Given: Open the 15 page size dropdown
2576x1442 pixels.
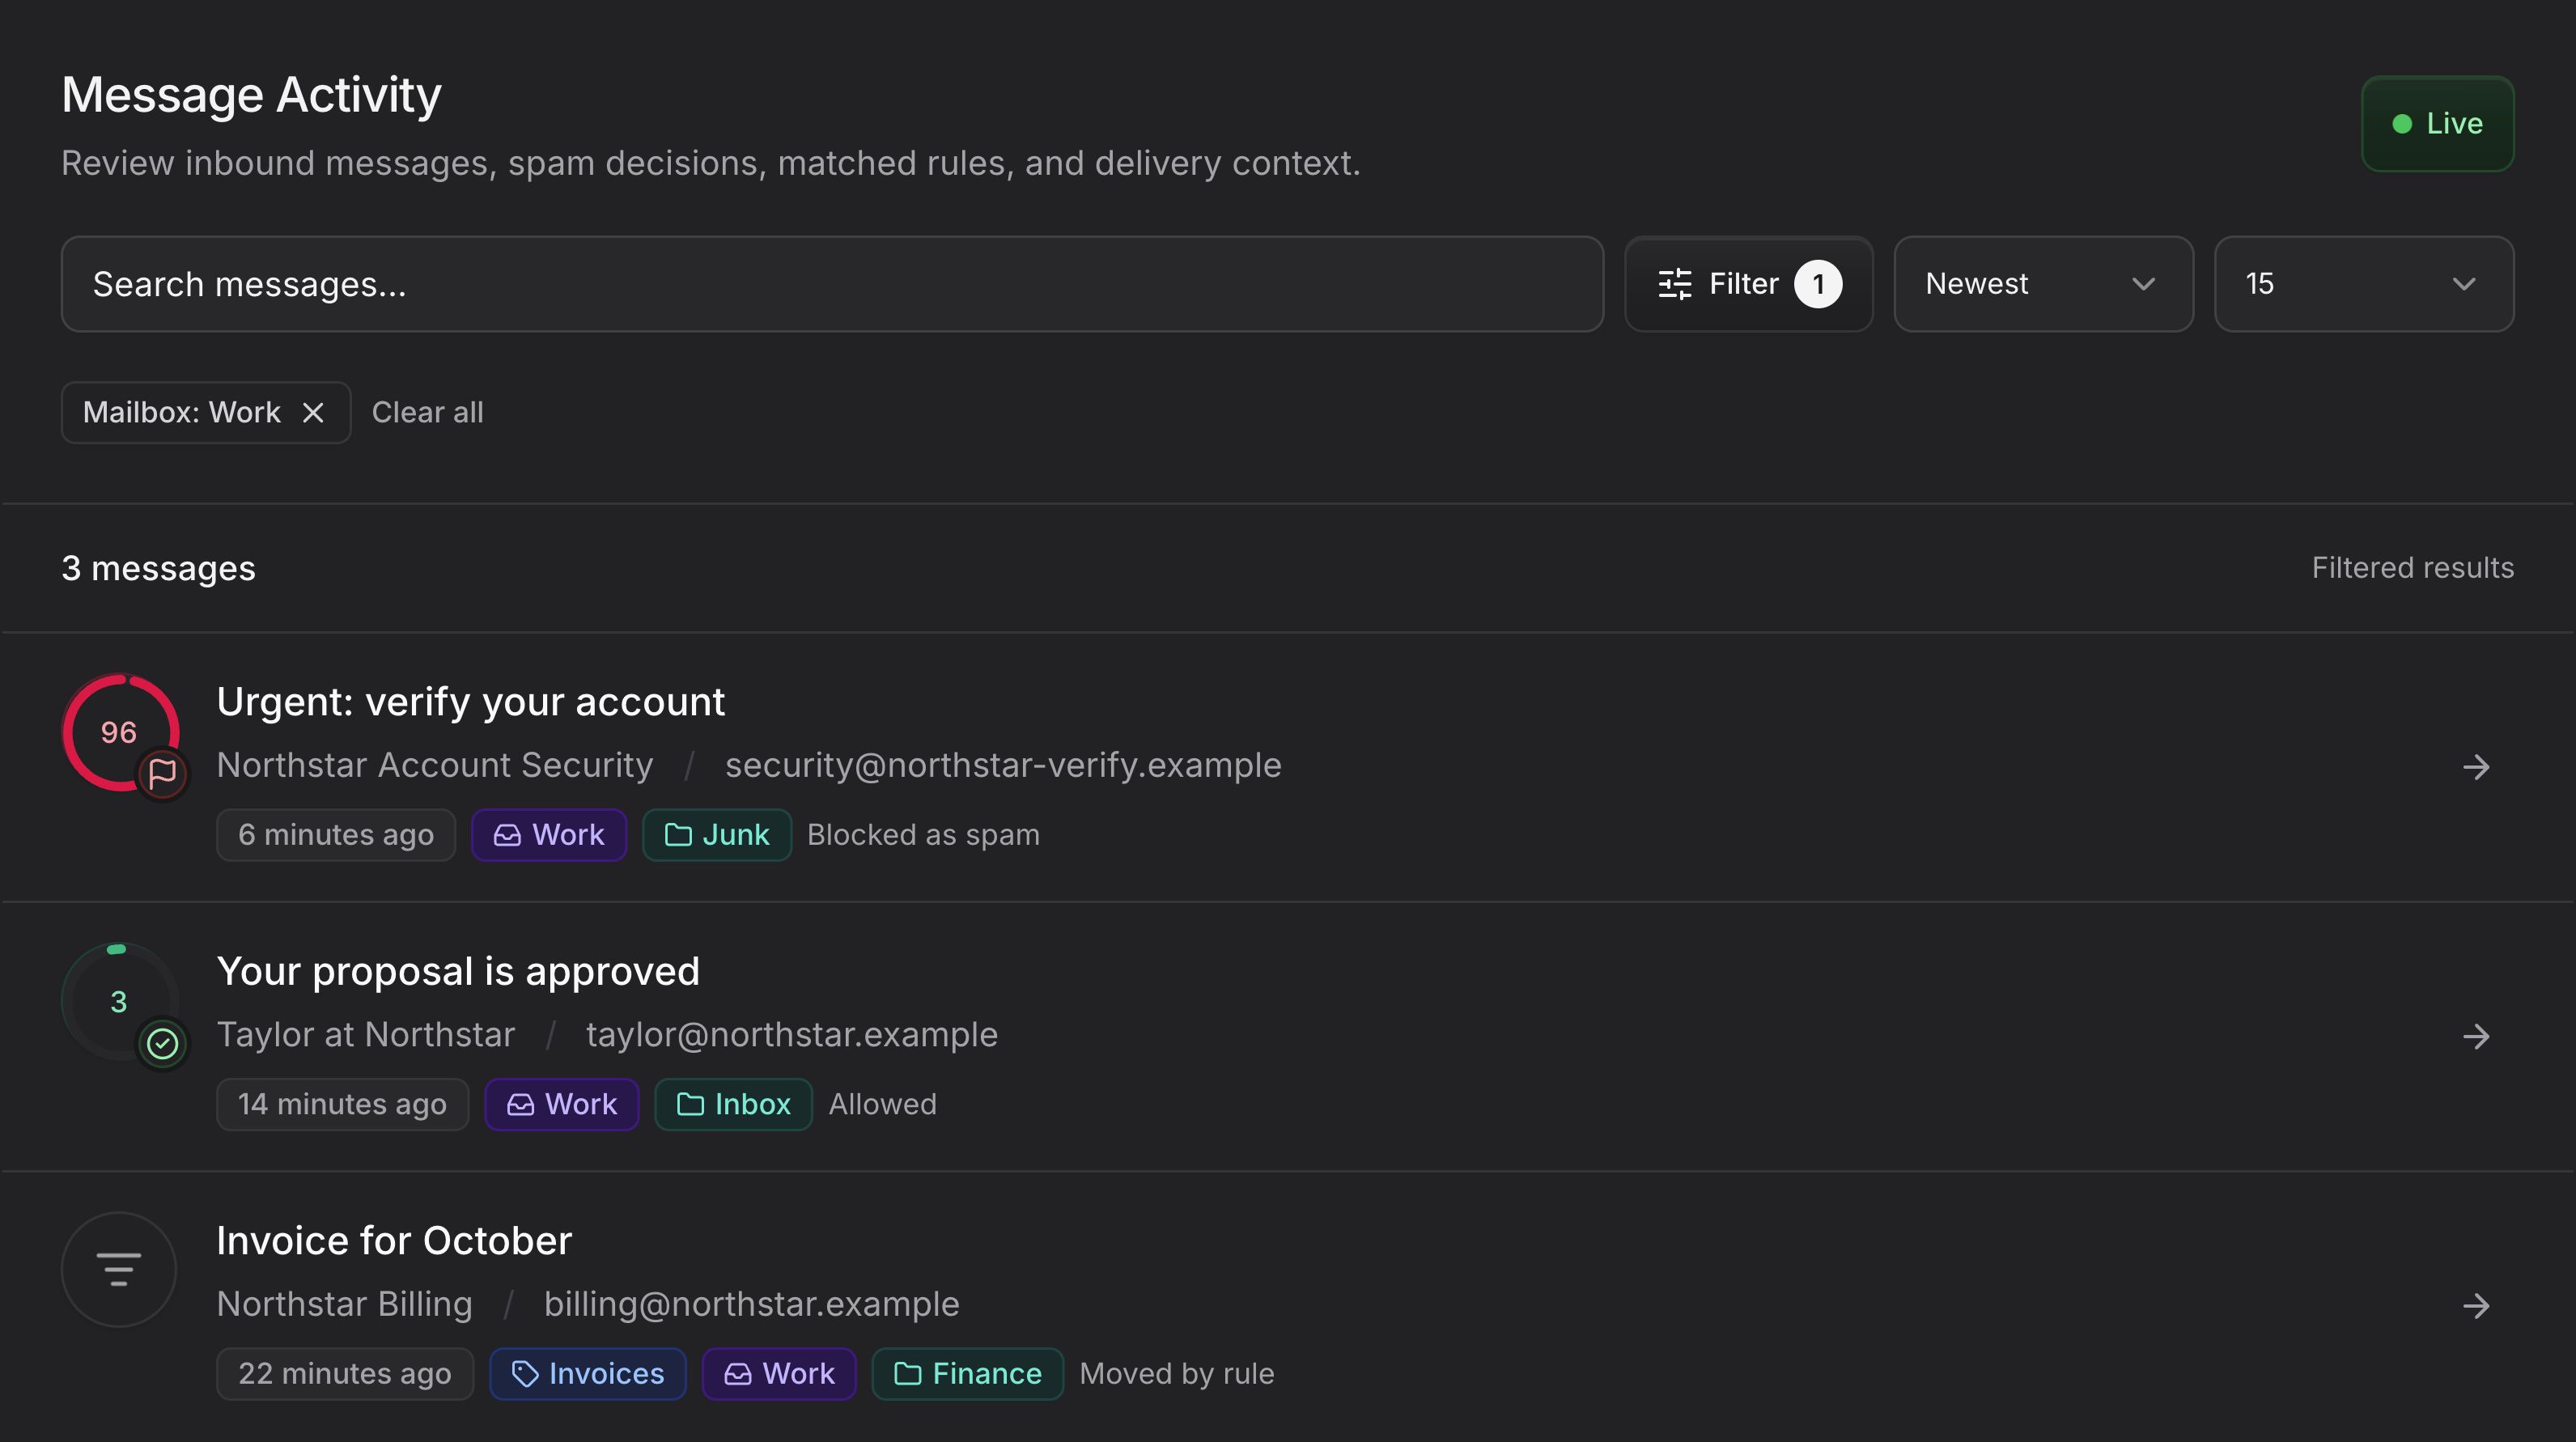Looking at the screenshot, I should pyautogui.click(x=2363, y=284).
